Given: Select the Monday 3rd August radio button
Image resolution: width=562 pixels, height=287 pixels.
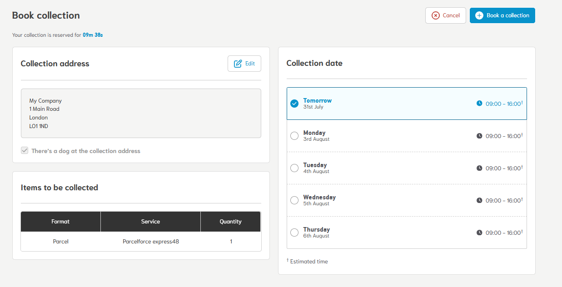Looking at the screenshot, I should [x=294, y=136].
